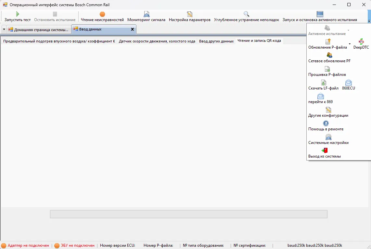Viewport: 371px width, 249px height.
Task: Open Датчик скорости движения, холостого хода tab
Action: (x=157, y=41)
